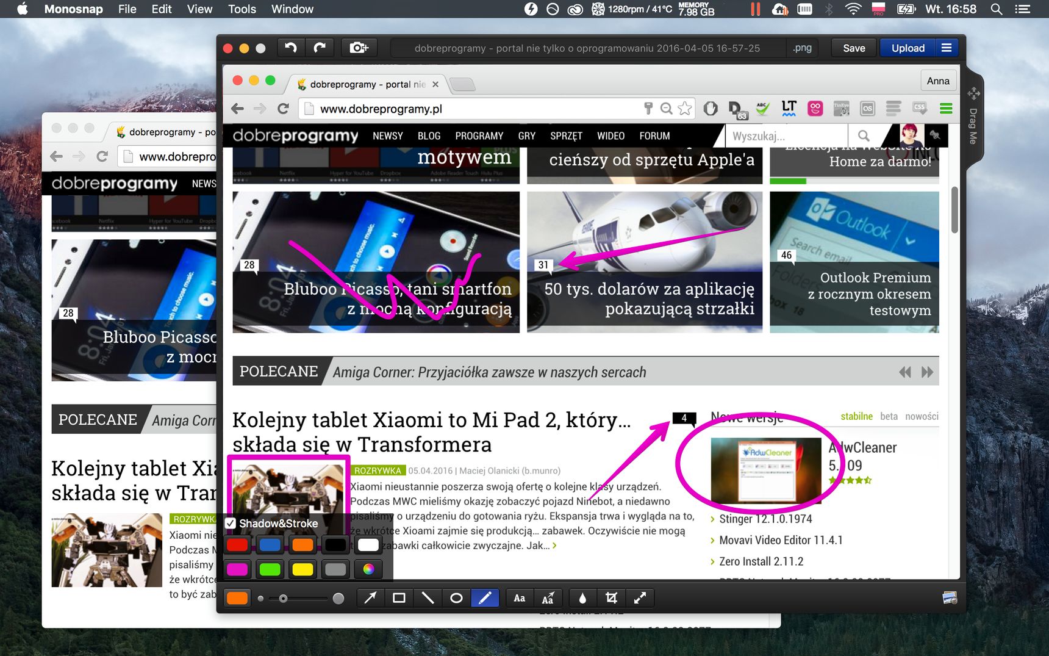Take a new capture with camera icon

pyautogui.click(x=359, y=48)
